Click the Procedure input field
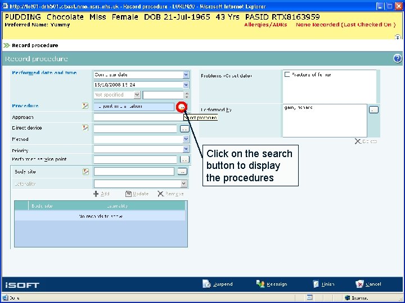Screen dimensions: 405x303 [134, 107]
